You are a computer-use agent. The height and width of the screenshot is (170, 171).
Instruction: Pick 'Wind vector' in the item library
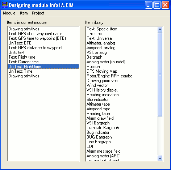click(x=122, y=85)
